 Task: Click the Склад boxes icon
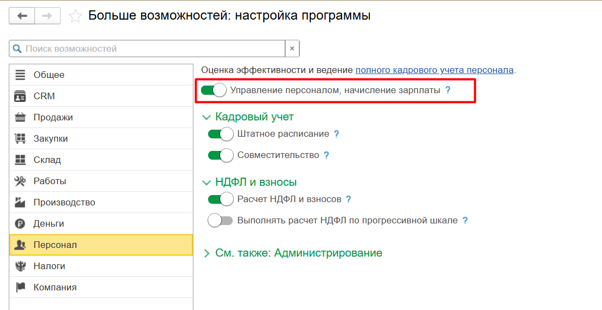click(20, 160)
